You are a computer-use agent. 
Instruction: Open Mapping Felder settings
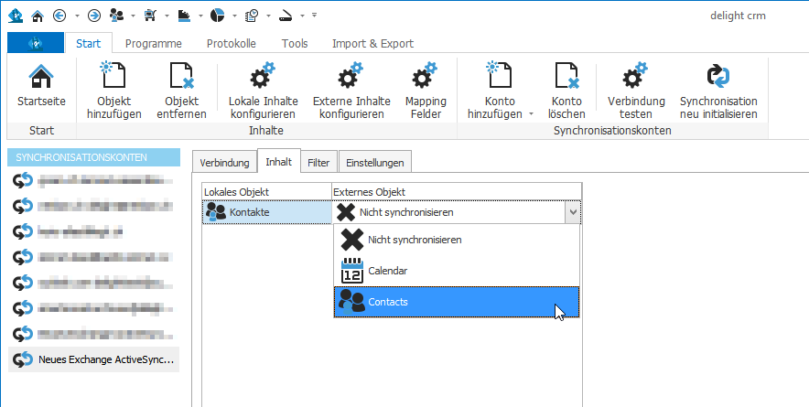(x=426, y=91)
